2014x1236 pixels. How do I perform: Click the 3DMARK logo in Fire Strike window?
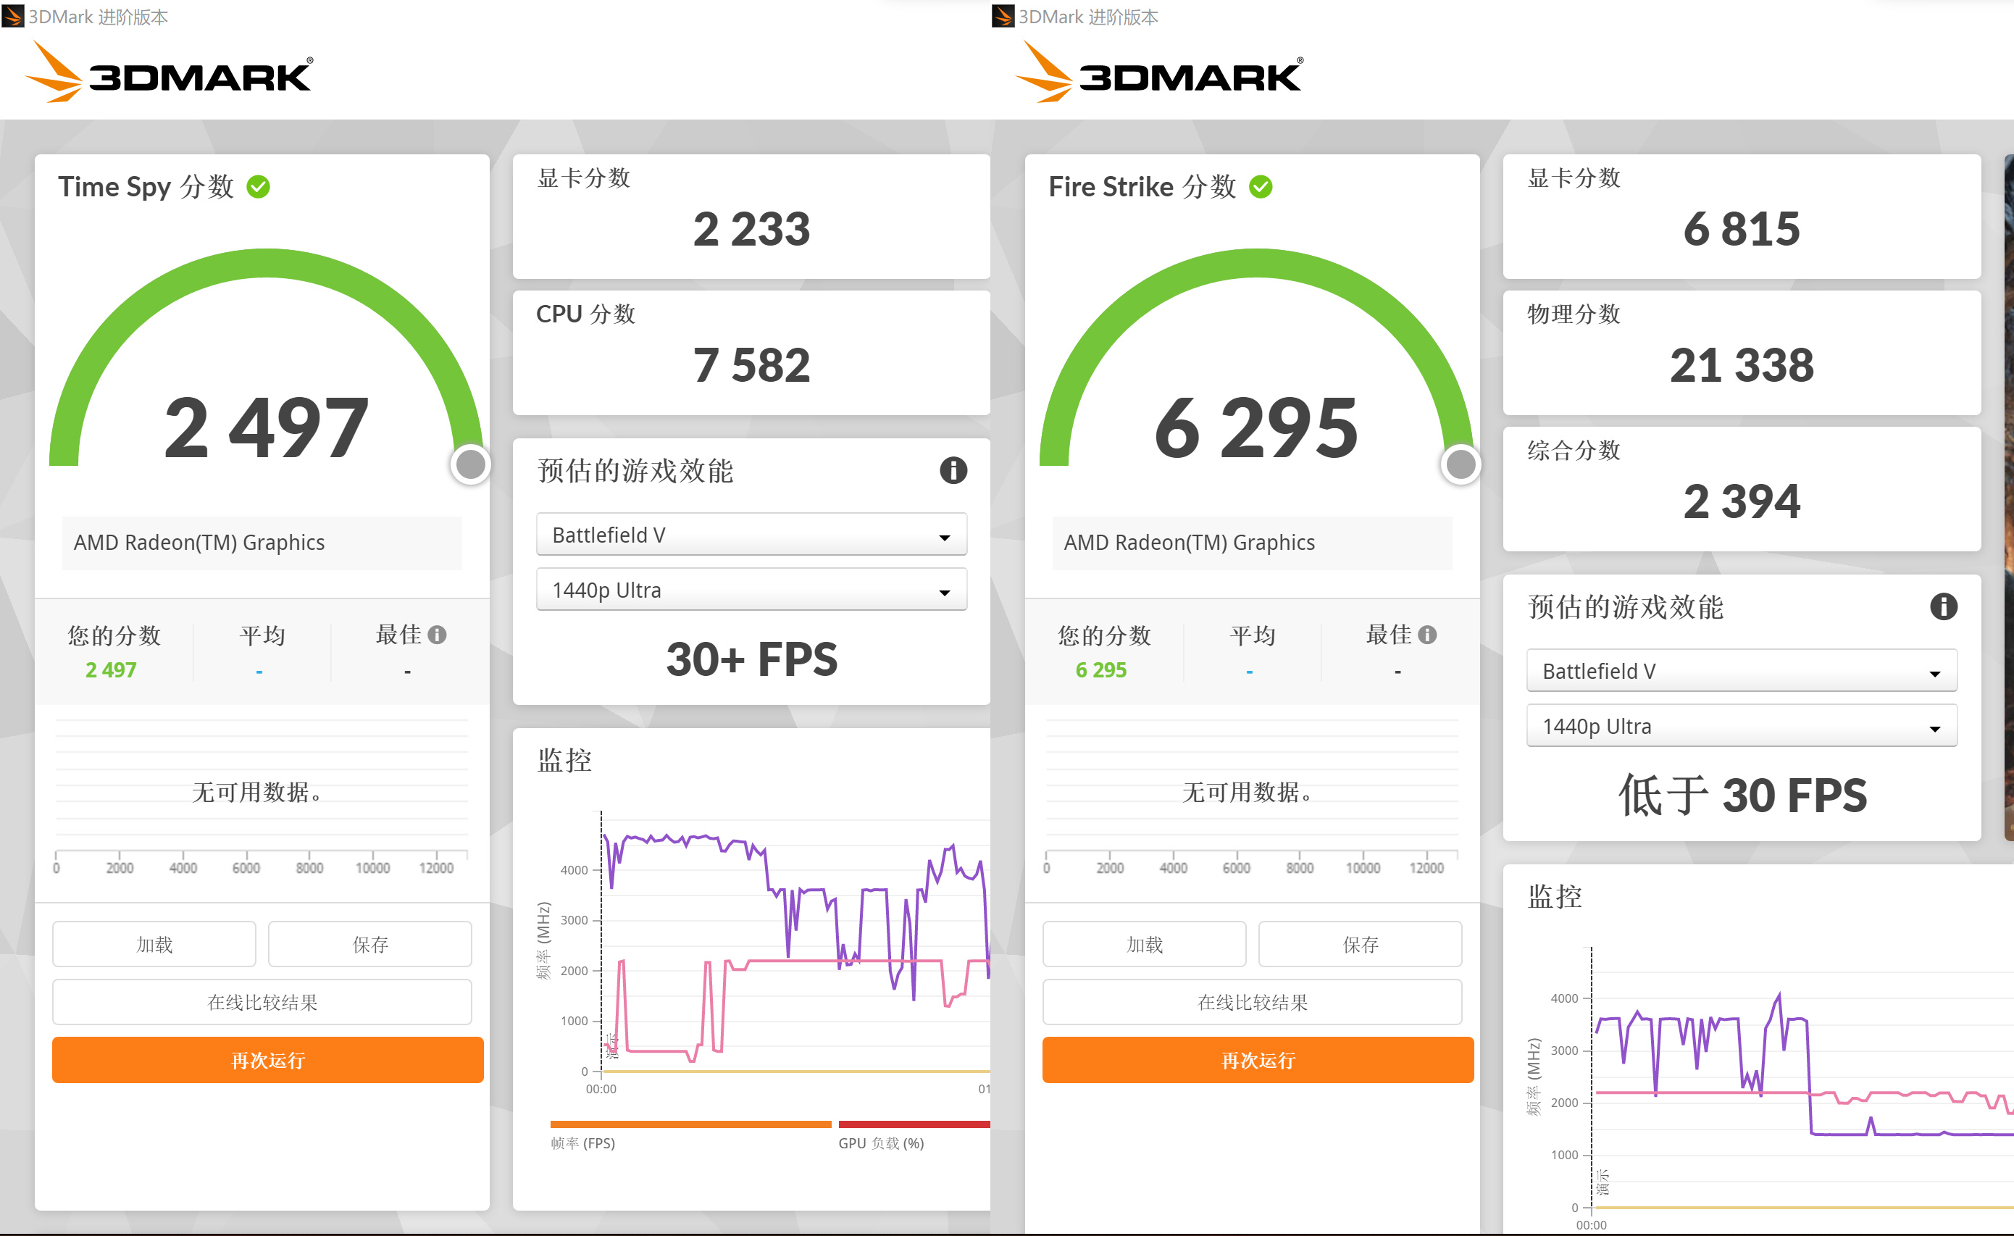[1159, 72]
